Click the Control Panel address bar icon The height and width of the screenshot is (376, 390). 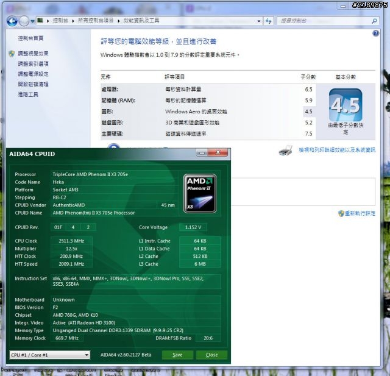40,20
